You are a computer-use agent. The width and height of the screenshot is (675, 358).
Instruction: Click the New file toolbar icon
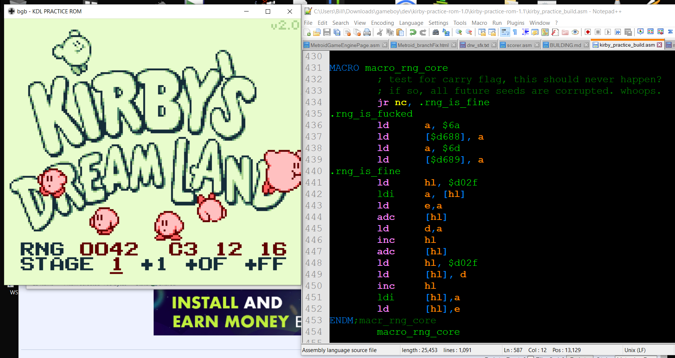pyautogui.click(x=307, y=33)
